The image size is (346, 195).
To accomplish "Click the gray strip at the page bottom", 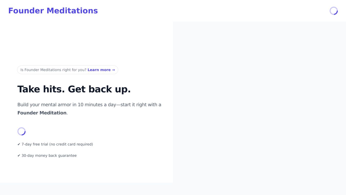I will click(173, 189).
